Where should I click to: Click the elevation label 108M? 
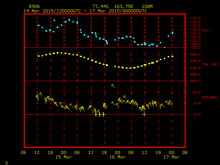147,7
